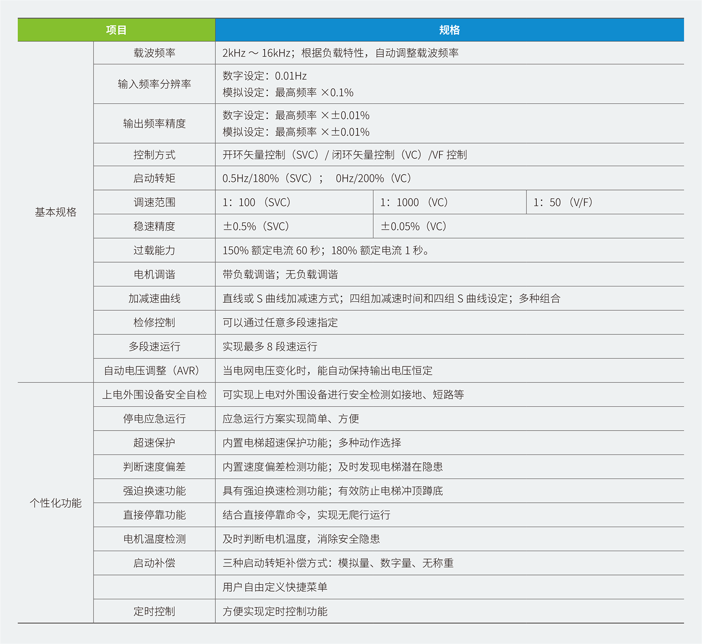Select the 超速保护 row label
Viewport: 702px width, 644px height.
click(154, 443)
